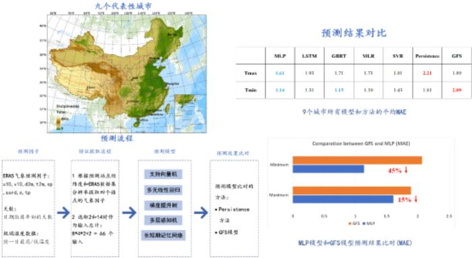Click the MLP column header in table

(280, 56)
